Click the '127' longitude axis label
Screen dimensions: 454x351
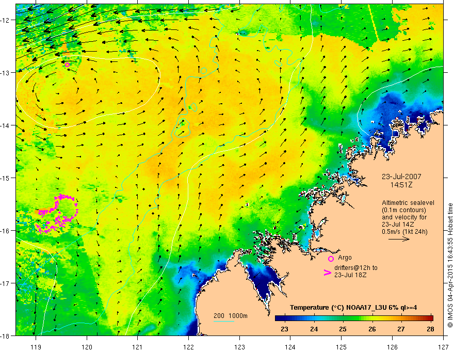[x=443, y=347]
